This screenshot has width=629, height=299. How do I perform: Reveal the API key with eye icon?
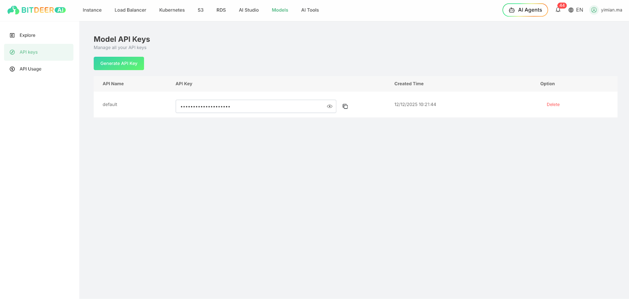click(329, 106)
